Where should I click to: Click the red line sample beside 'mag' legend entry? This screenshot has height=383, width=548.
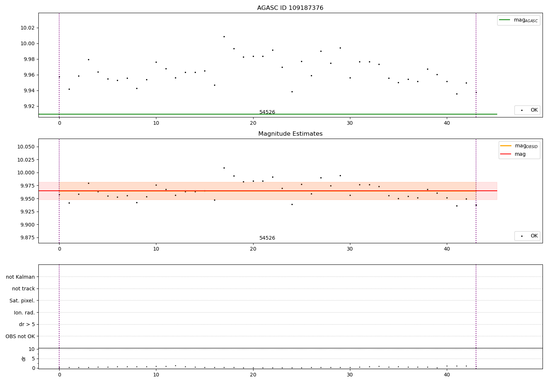click(x=506, y=154)
